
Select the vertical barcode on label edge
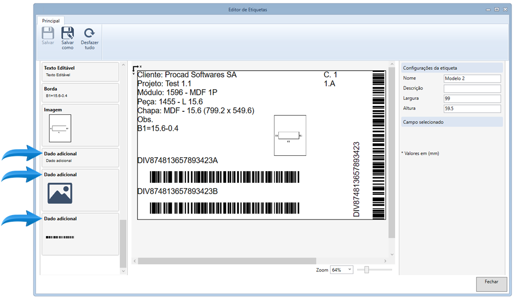click(x=379, y=145)
